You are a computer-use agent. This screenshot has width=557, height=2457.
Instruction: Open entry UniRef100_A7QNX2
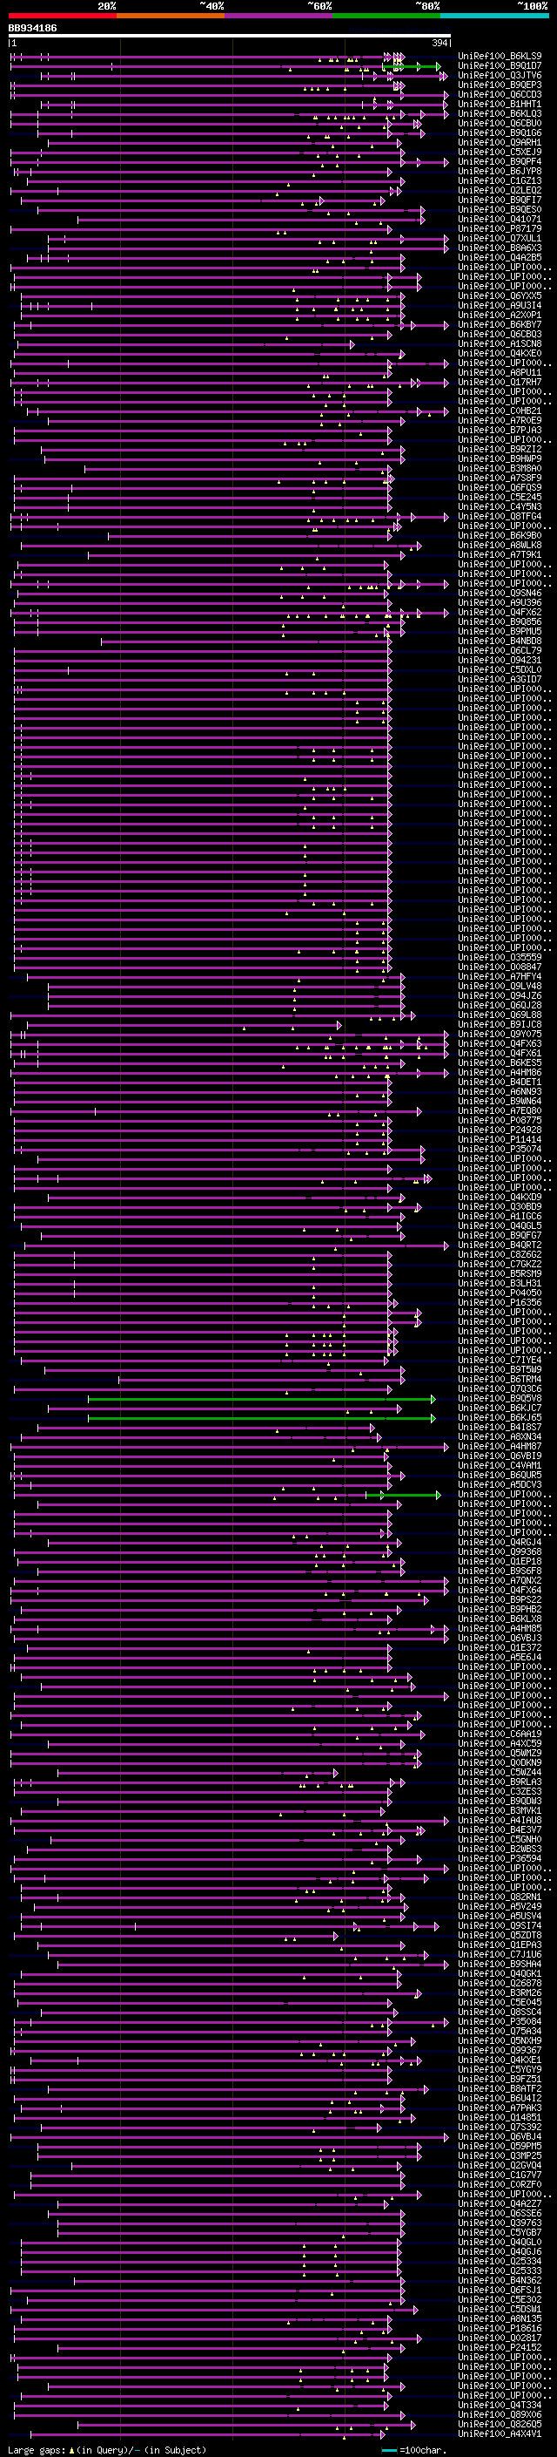(x=500, y=1580)
